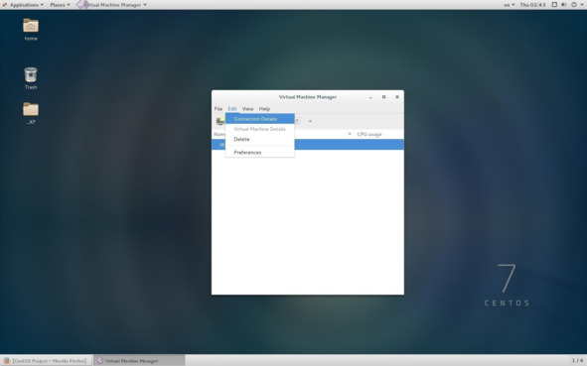Open the Trash desktop icon

coord(31,77)
